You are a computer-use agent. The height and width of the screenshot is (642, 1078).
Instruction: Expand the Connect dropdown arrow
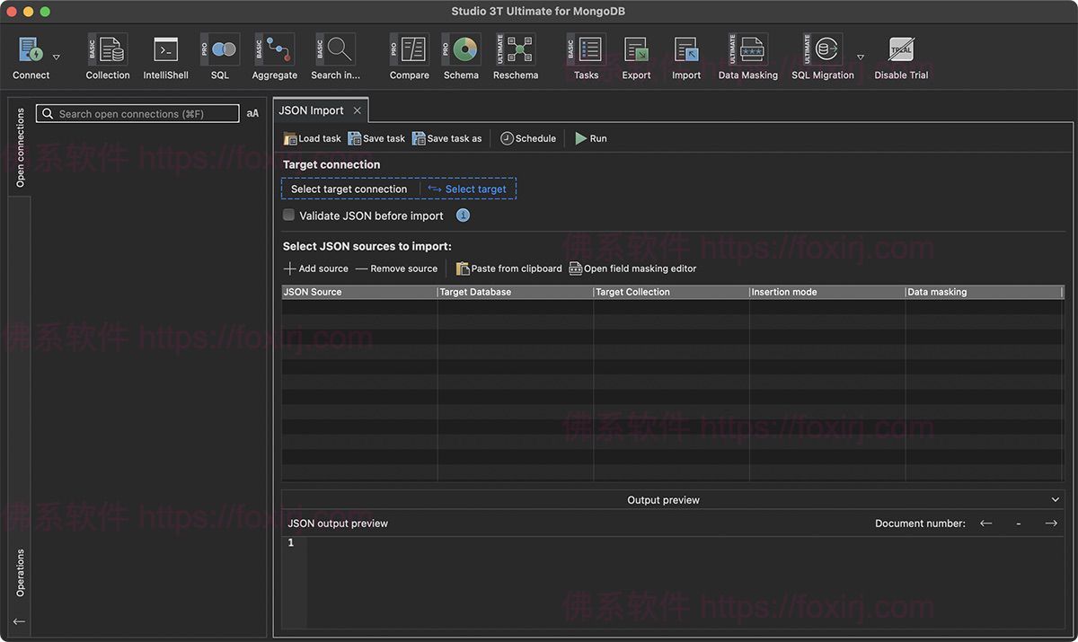[x=56, y=56]
